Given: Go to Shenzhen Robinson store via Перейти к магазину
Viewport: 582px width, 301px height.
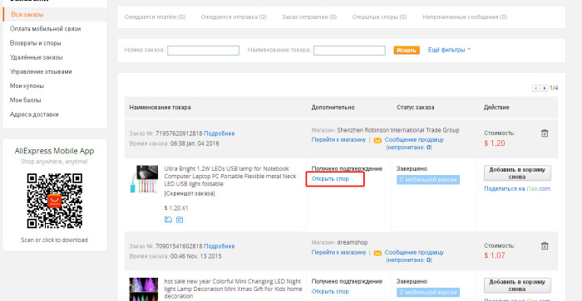Looking at the screenshot, I should tap(338, 140).
